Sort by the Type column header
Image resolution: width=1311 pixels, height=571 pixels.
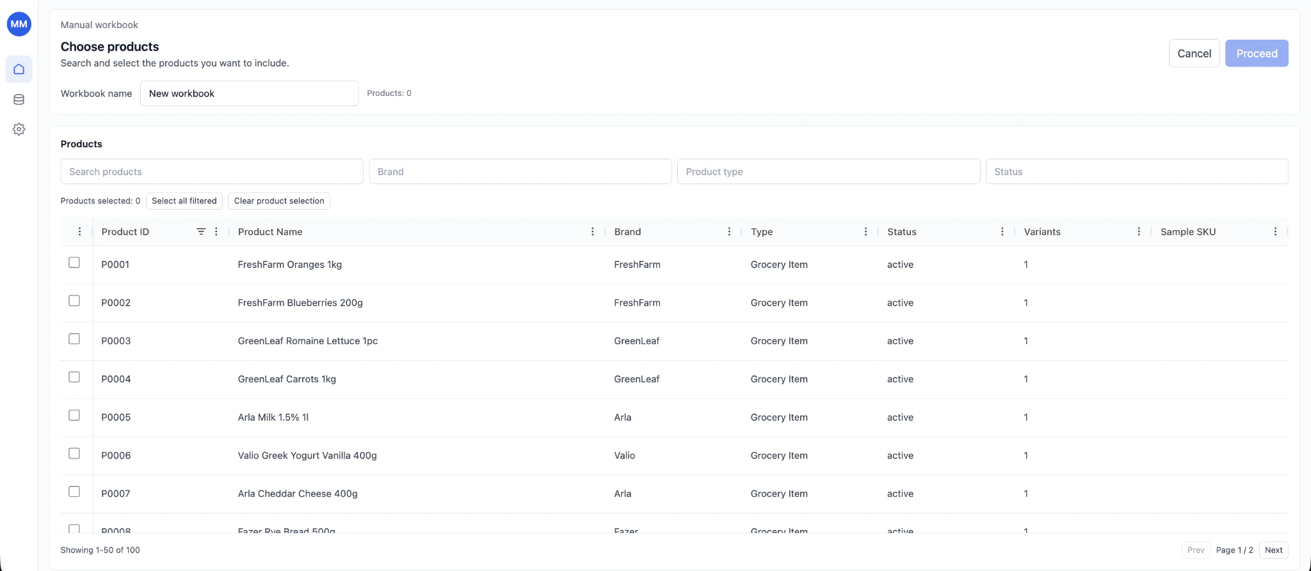click(762, 231)
